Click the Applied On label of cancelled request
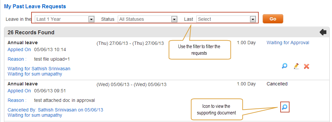This screenshot has width=332, height=122. coord(19,91)
